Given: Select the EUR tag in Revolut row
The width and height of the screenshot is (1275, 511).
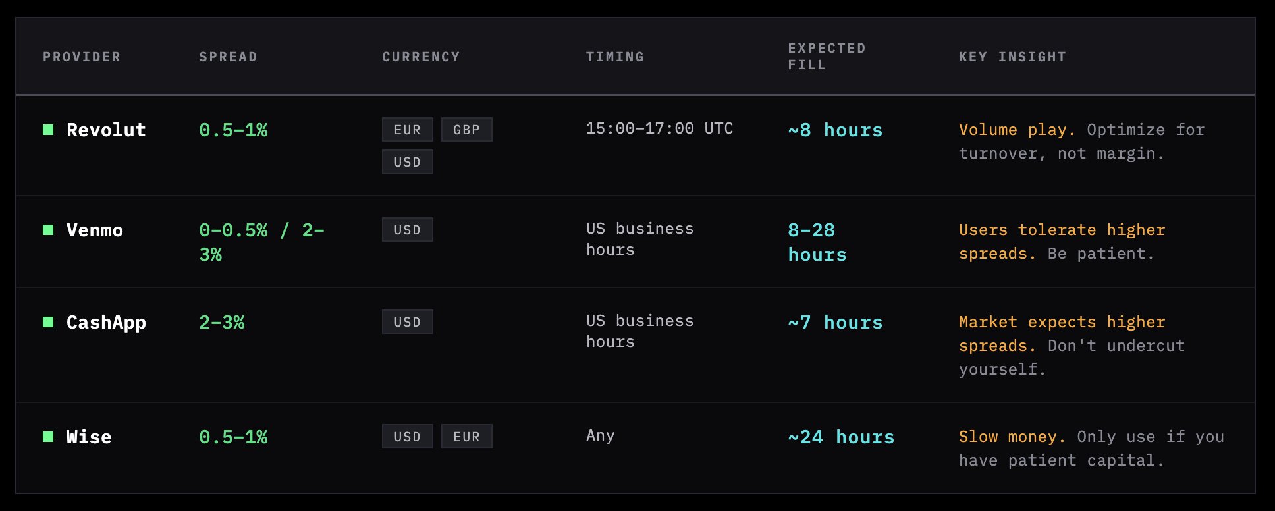Looking at the screenshot, I should [407, 130].
